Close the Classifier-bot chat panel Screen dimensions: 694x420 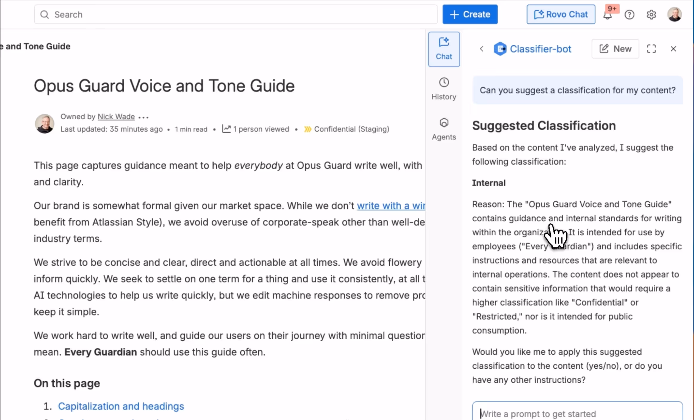(x=673, y=49)
